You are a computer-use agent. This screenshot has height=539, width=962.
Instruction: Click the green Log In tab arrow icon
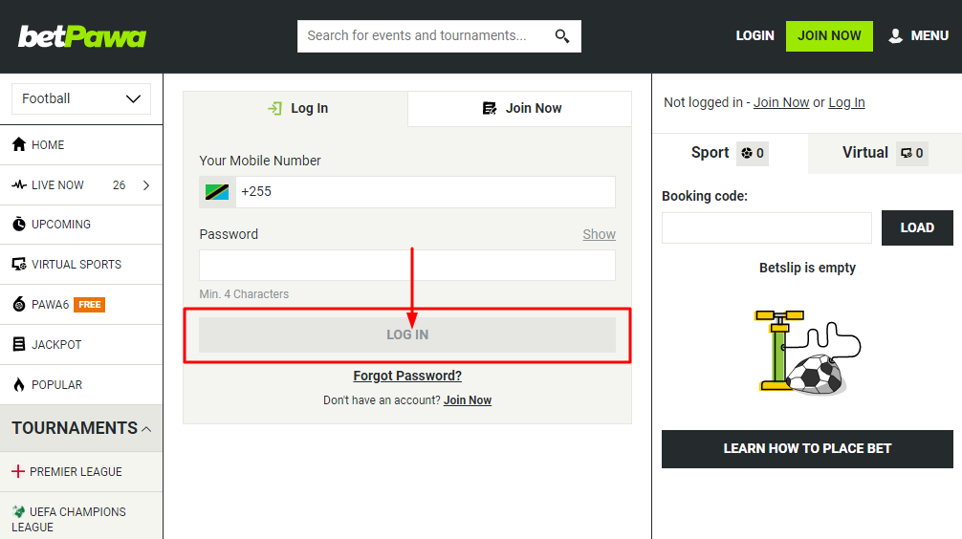tap(274, 109)
